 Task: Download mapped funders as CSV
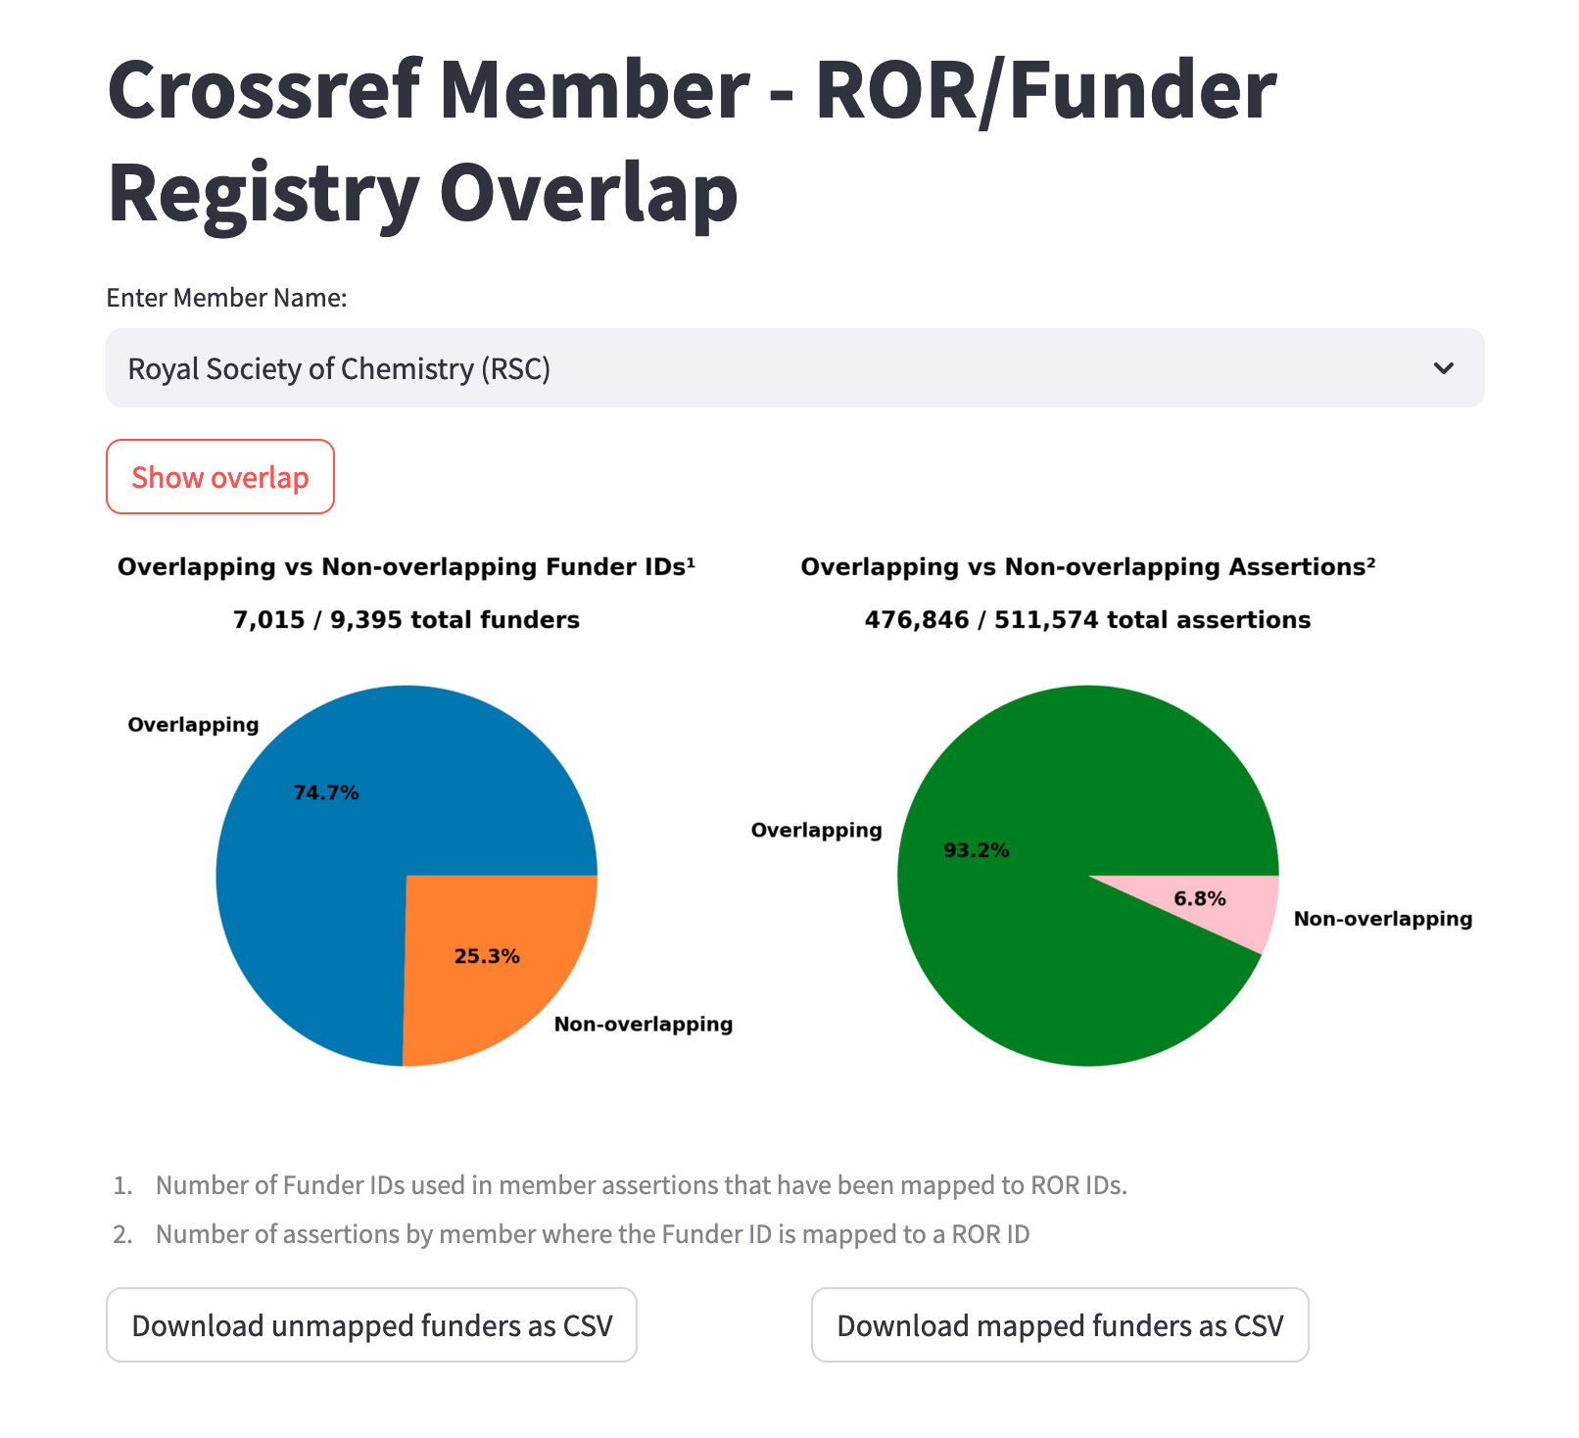click(1059, 1324)
